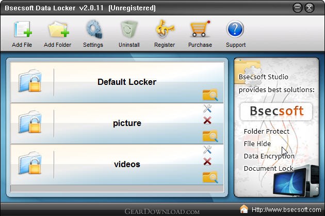Click the locked folder icon for picture
The width and height of the screenshot is (325, 216).
coord(30,122)
